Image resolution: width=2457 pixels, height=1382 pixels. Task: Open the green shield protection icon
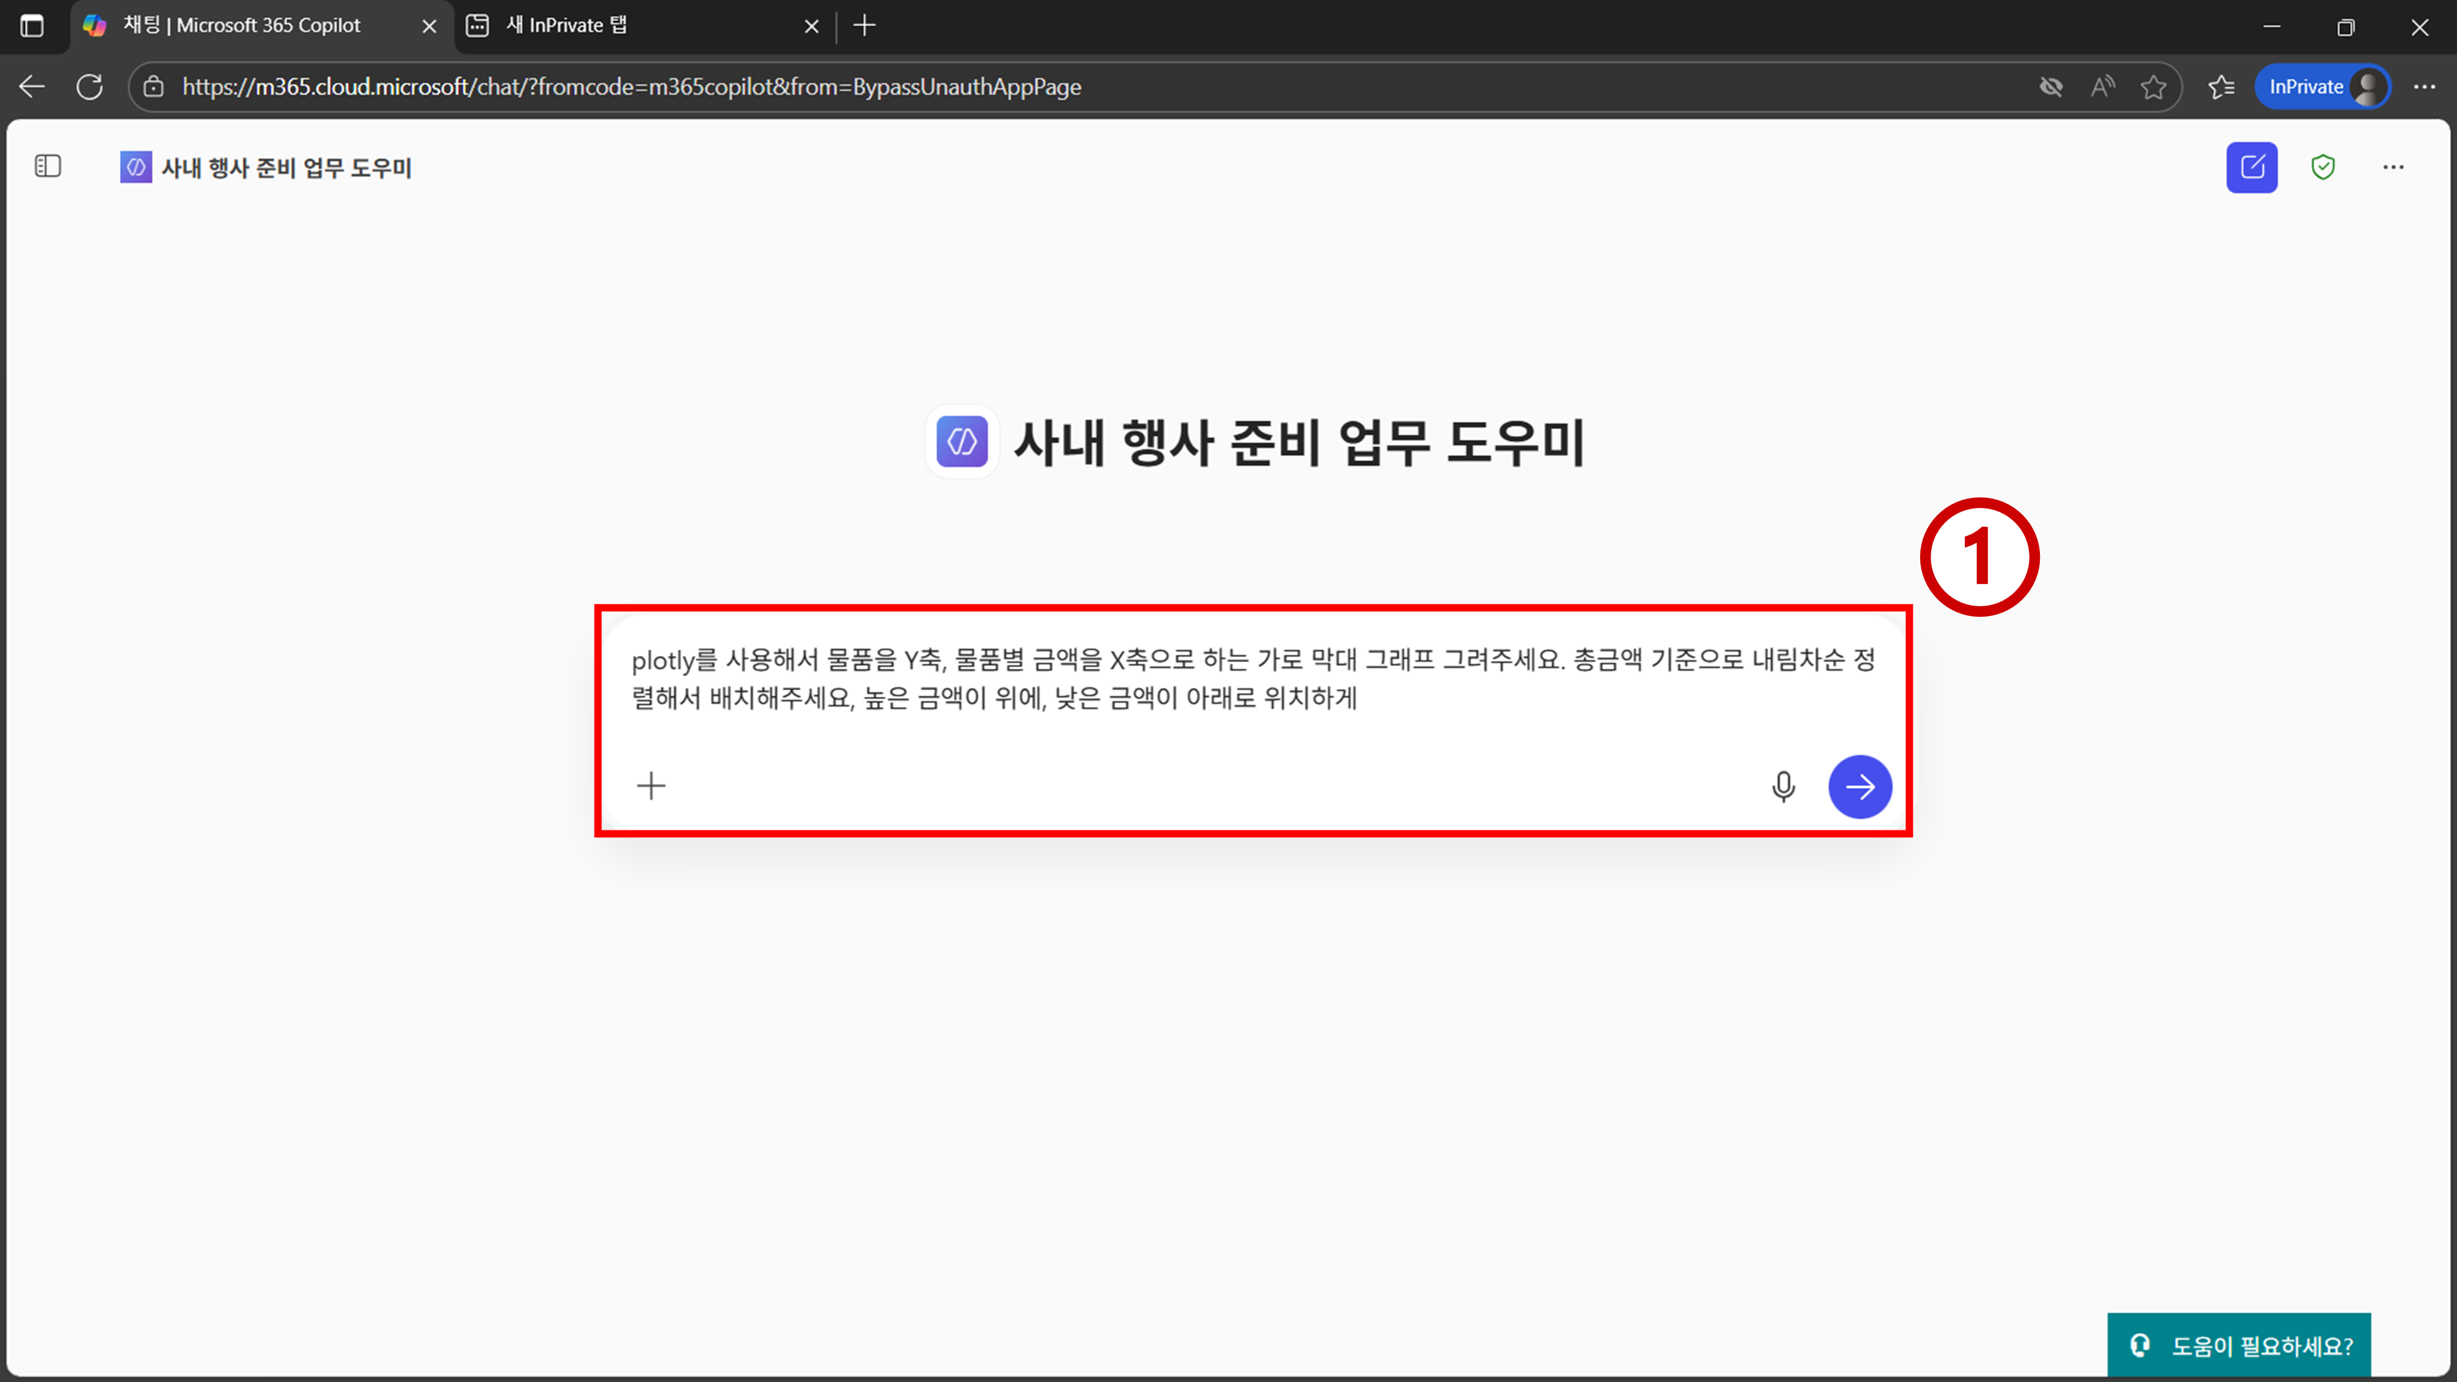(x=2322, y=168)
